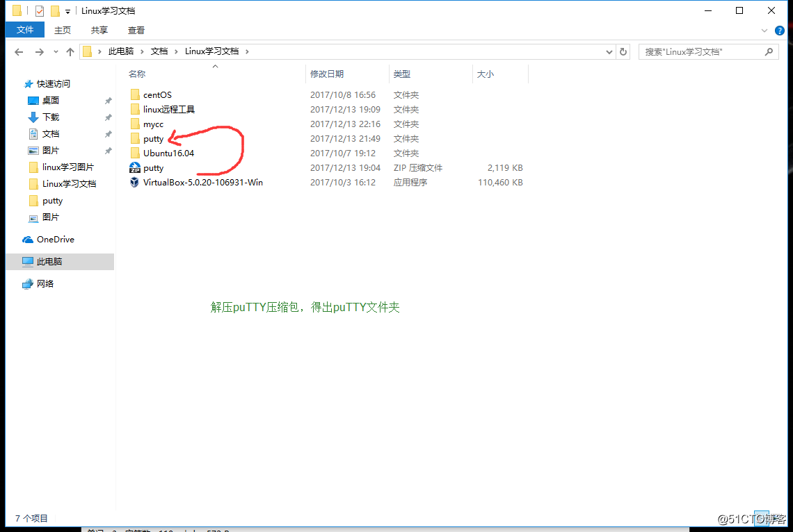Click the search magnifier icon
The image size is (793, 532).
[769, 51]
